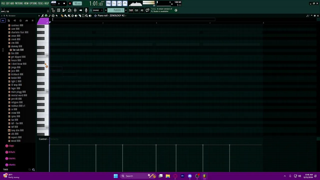Select 'tony dim 808' sample

click(x=17, y=130)
